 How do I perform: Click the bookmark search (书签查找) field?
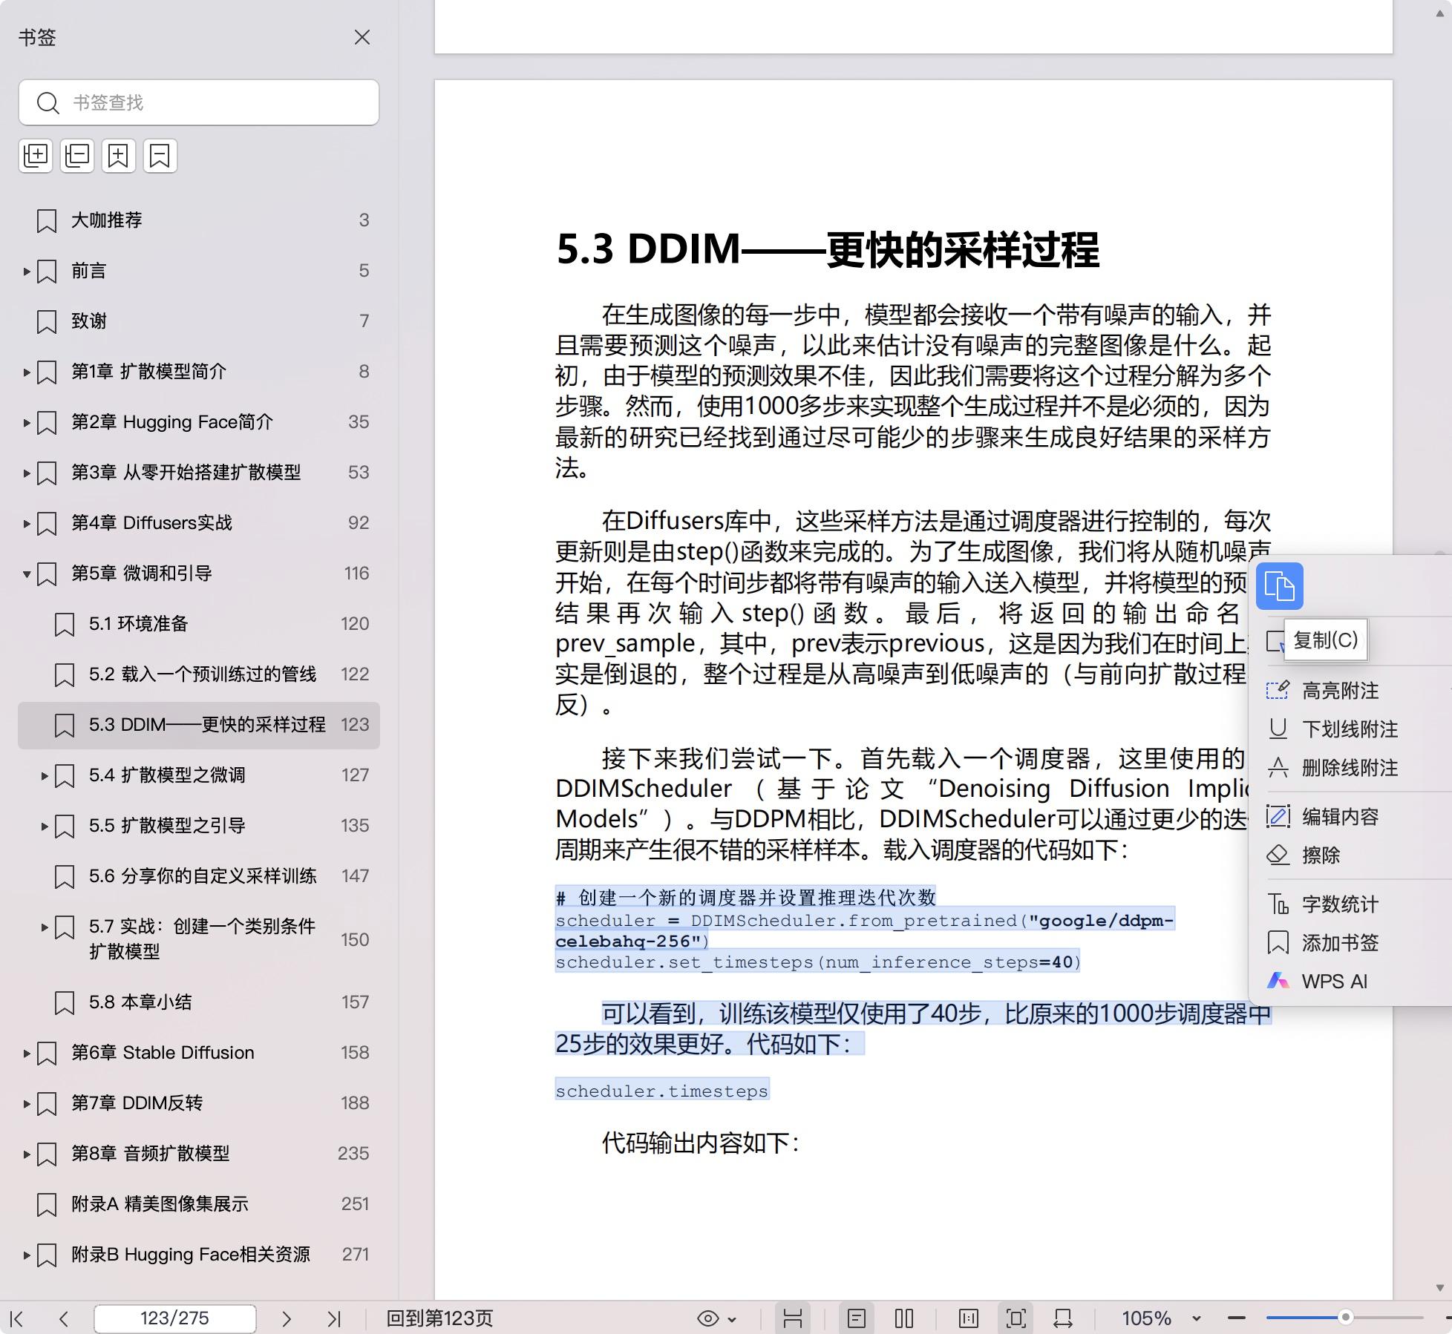point(199,102)
